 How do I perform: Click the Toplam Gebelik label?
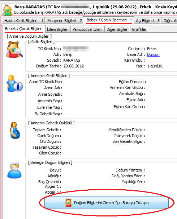(47, 130)
